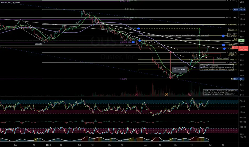Click the 3.50 price axis value
Screen dimensions: 249x147
[x=242, y=76]
